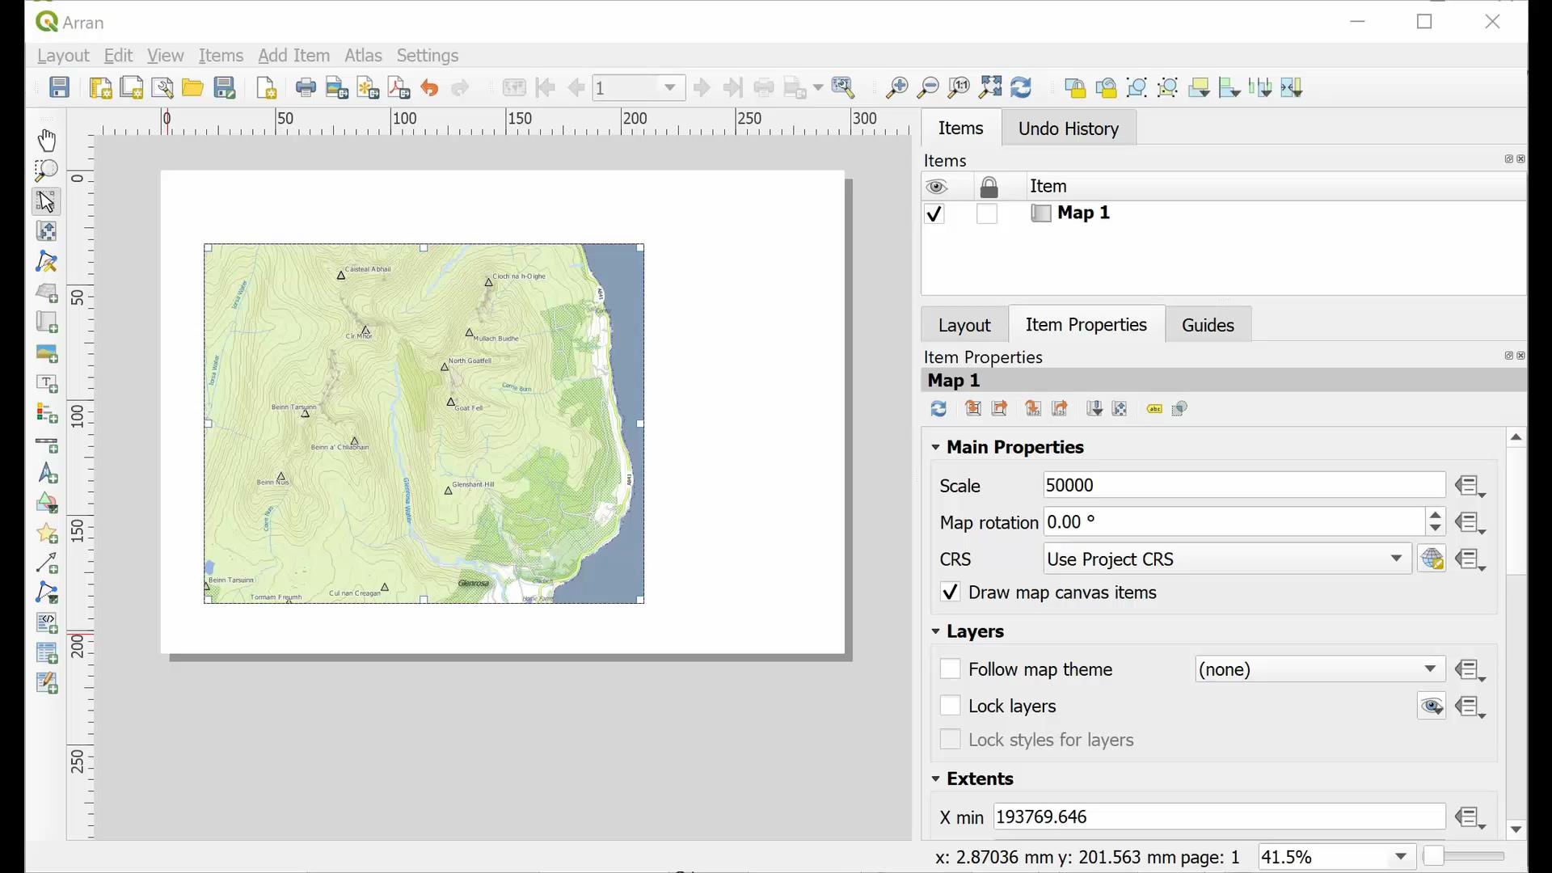Adjust map rotation stepper up
1552x873 pixels.
pos(1435,515)
